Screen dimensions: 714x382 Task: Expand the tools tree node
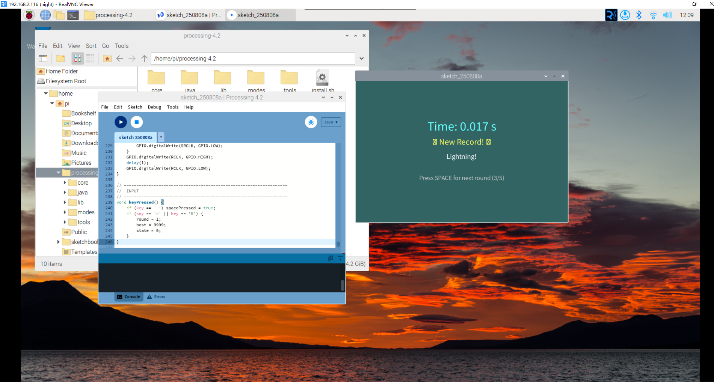(x=65, y=222)
